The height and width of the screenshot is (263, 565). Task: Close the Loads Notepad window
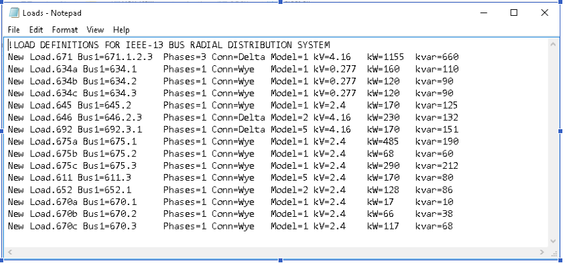(x=545, y=13)
